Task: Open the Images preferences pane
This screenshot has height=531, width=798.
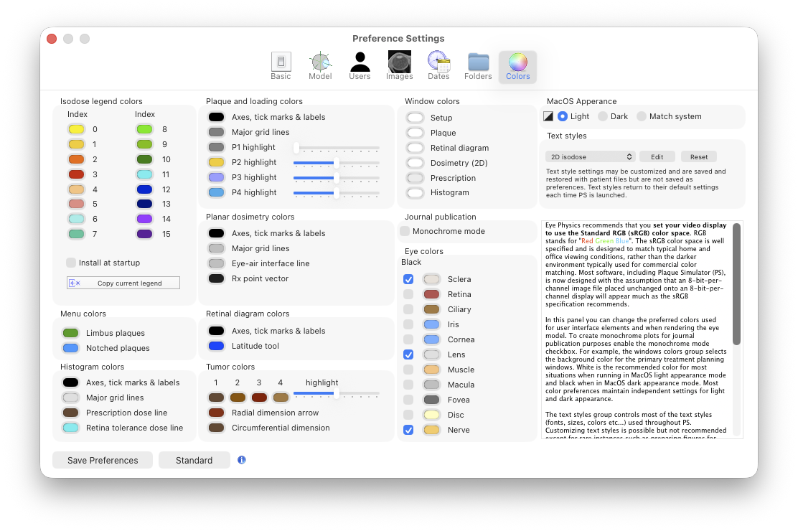Action: 399,66
